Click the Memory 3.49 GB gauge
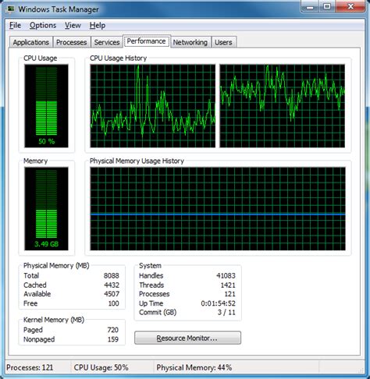Image resolution: width=370 pixels, height=379 pixels. click(x=46, y=209)
